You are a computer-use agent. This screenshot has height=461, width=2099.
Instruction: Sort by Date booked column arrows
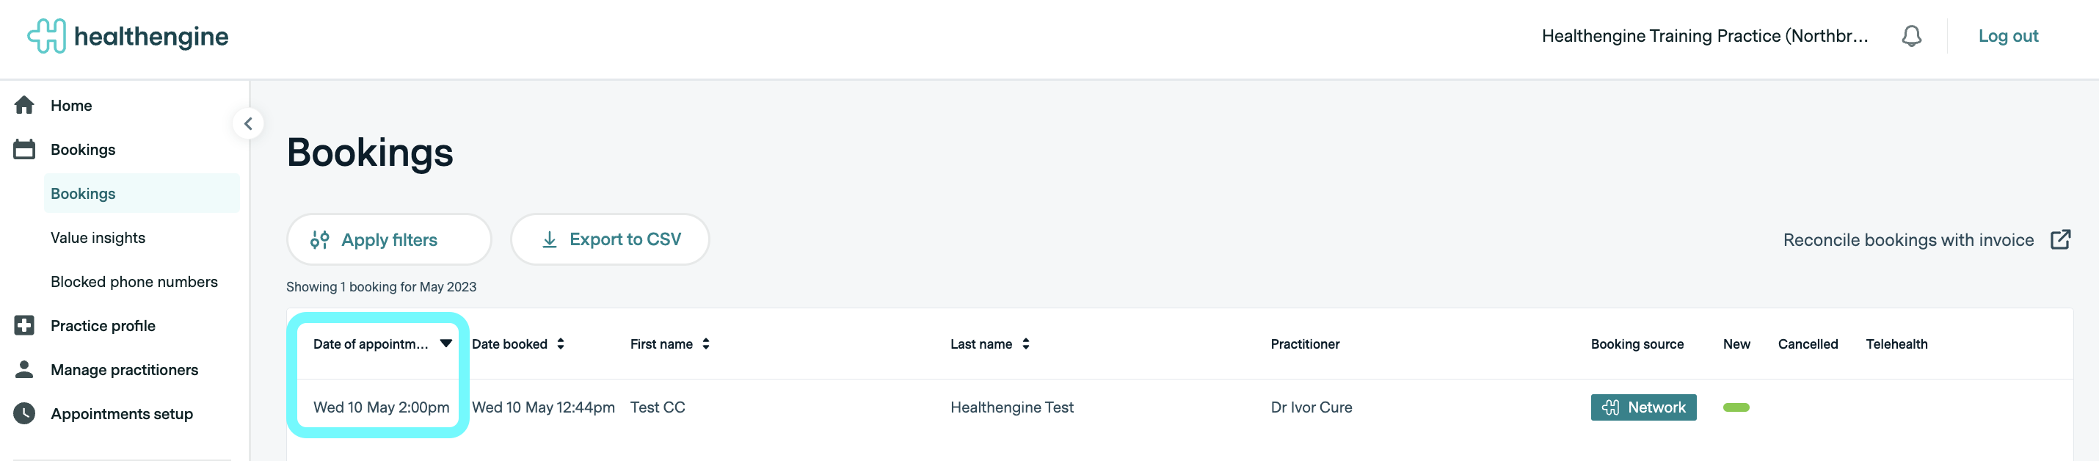561,344
